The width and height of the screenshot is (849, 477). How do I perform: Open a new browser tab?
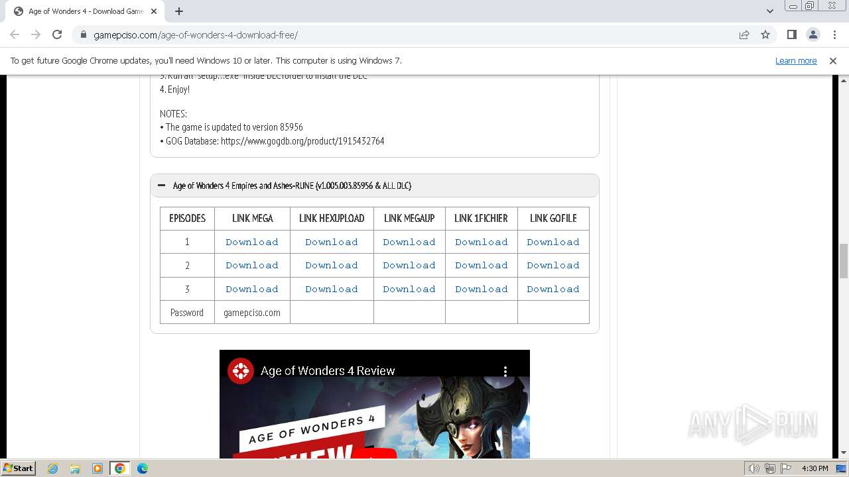(x=179, y=11)
